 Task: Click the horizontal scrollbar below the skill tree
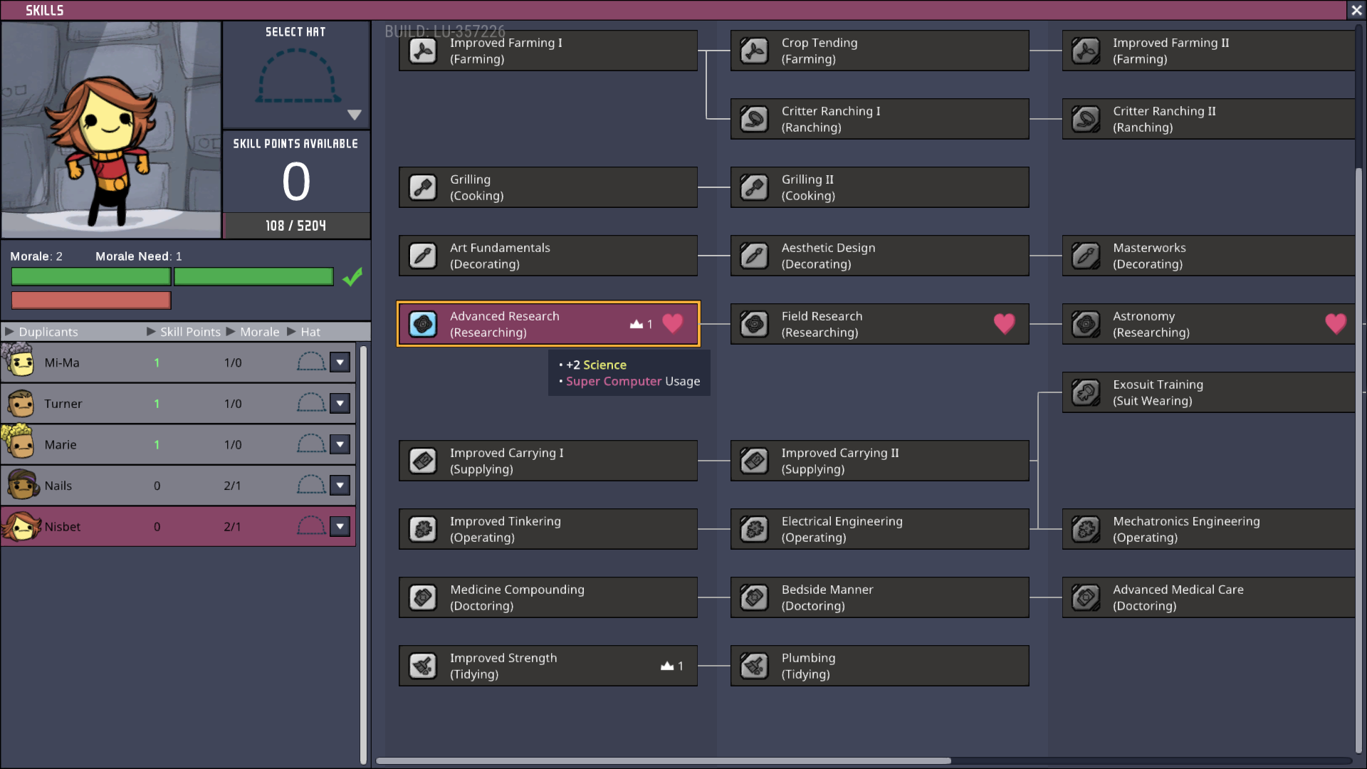[664, 760]
